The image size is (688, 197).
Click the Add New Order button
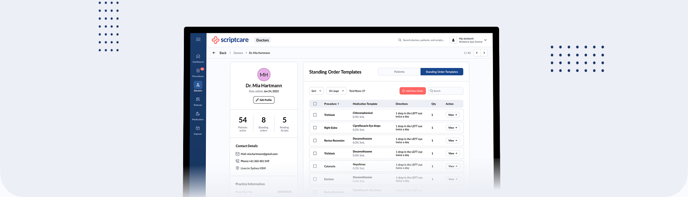pyautogui.click(x=413, y=91)
